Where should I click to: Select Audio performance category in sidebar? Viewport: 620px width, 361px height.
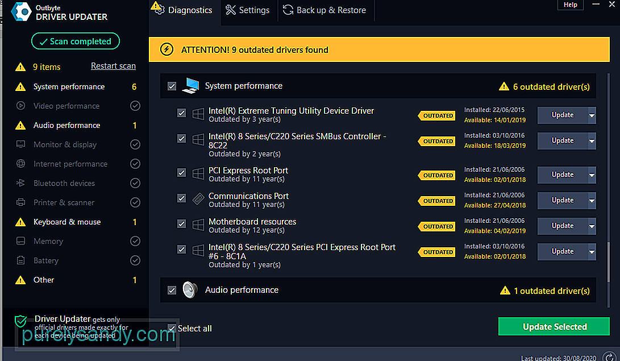click(x=76, y=125)
